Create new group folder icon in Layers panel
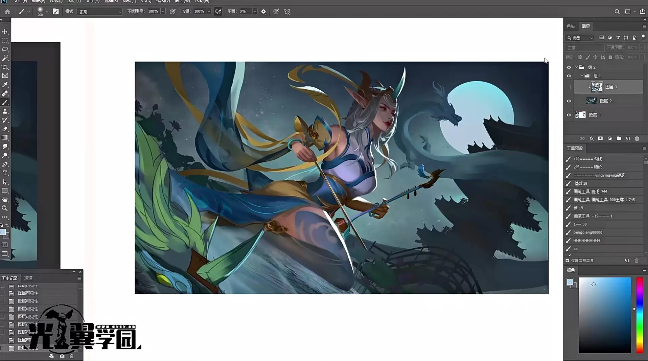Image resolution: width=648 pixels, height=361 pixels. pos(619,139)
